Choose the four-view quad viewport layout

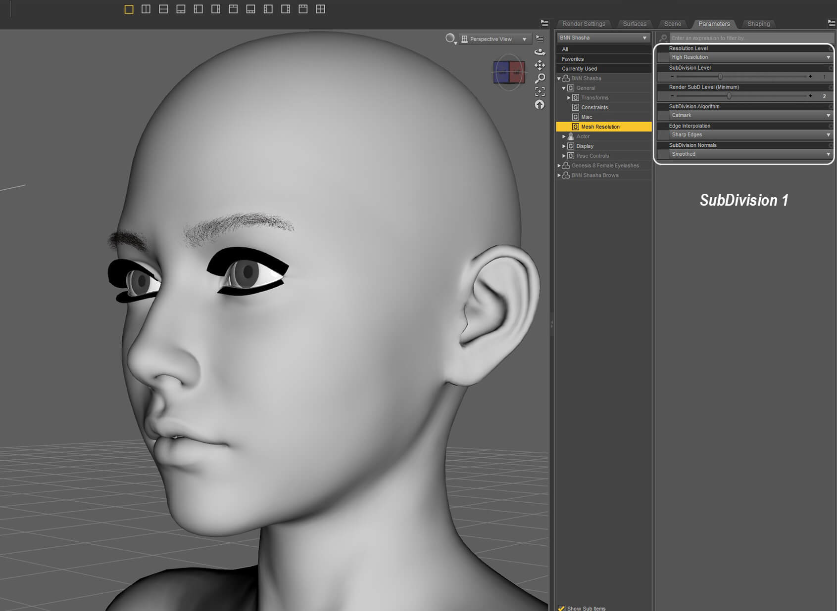320,9
